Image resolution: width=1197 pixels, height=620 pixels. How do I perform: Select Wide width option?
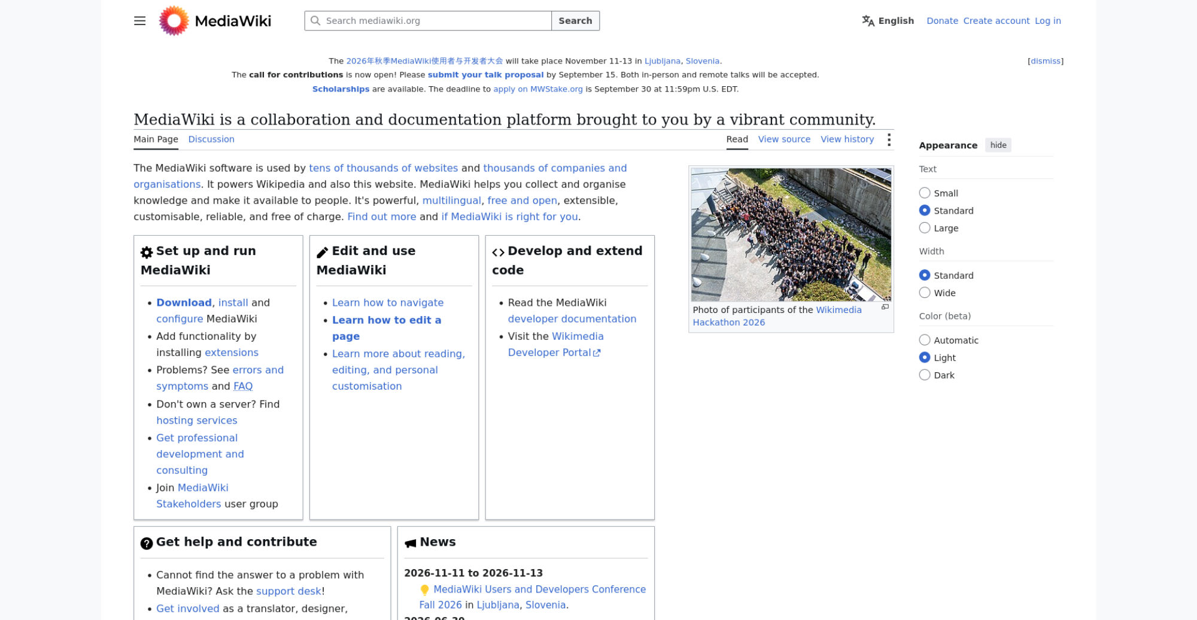[x=925, y=292]
